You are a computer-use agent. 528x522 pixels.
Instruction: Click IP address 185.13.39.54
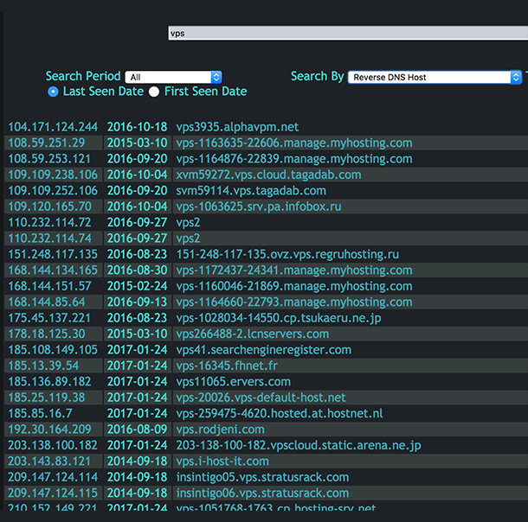pos(43,366)
